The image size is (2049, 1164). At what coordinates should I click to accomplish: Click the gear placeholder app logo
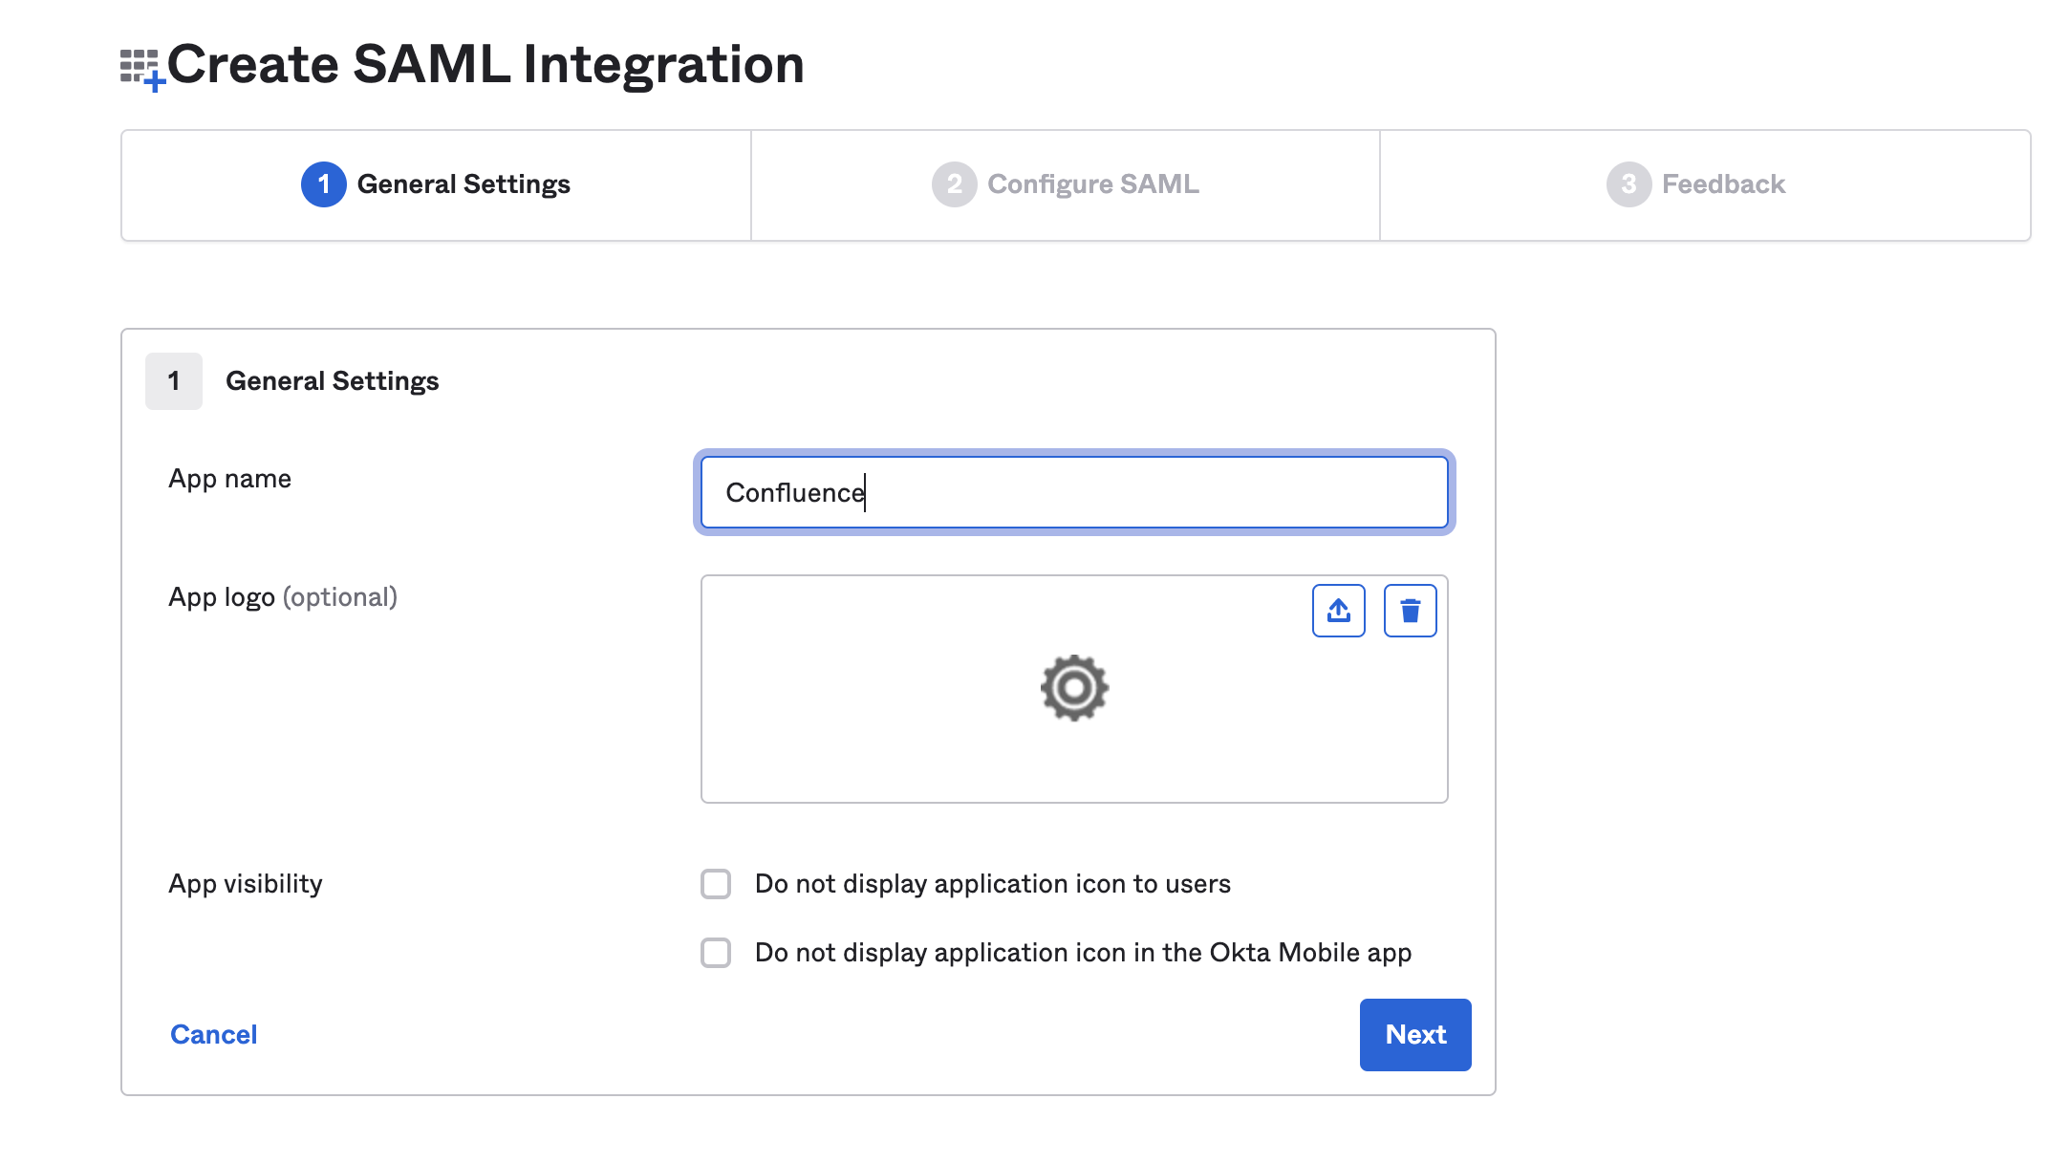click(1074, 688)
